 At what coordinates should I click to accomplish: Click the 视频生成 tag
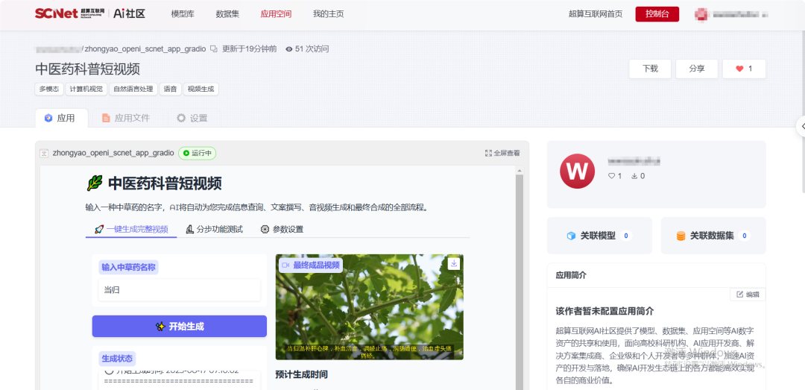[x=201, y=89]
